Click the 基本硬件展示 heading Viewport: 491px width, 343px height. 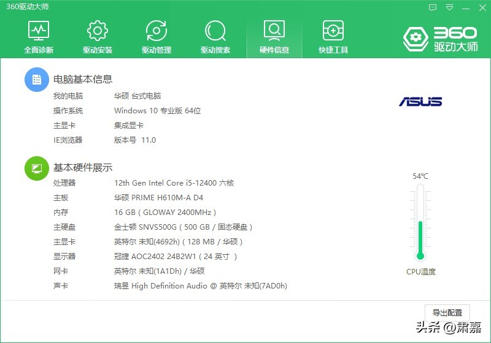(83, 168)
